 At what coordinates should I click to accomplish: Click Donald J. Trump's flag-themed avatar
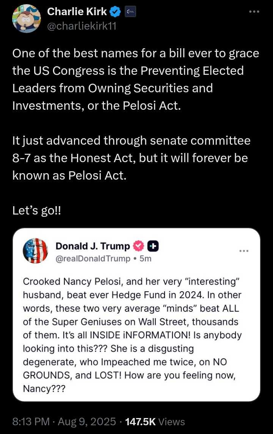click(35, 251)
